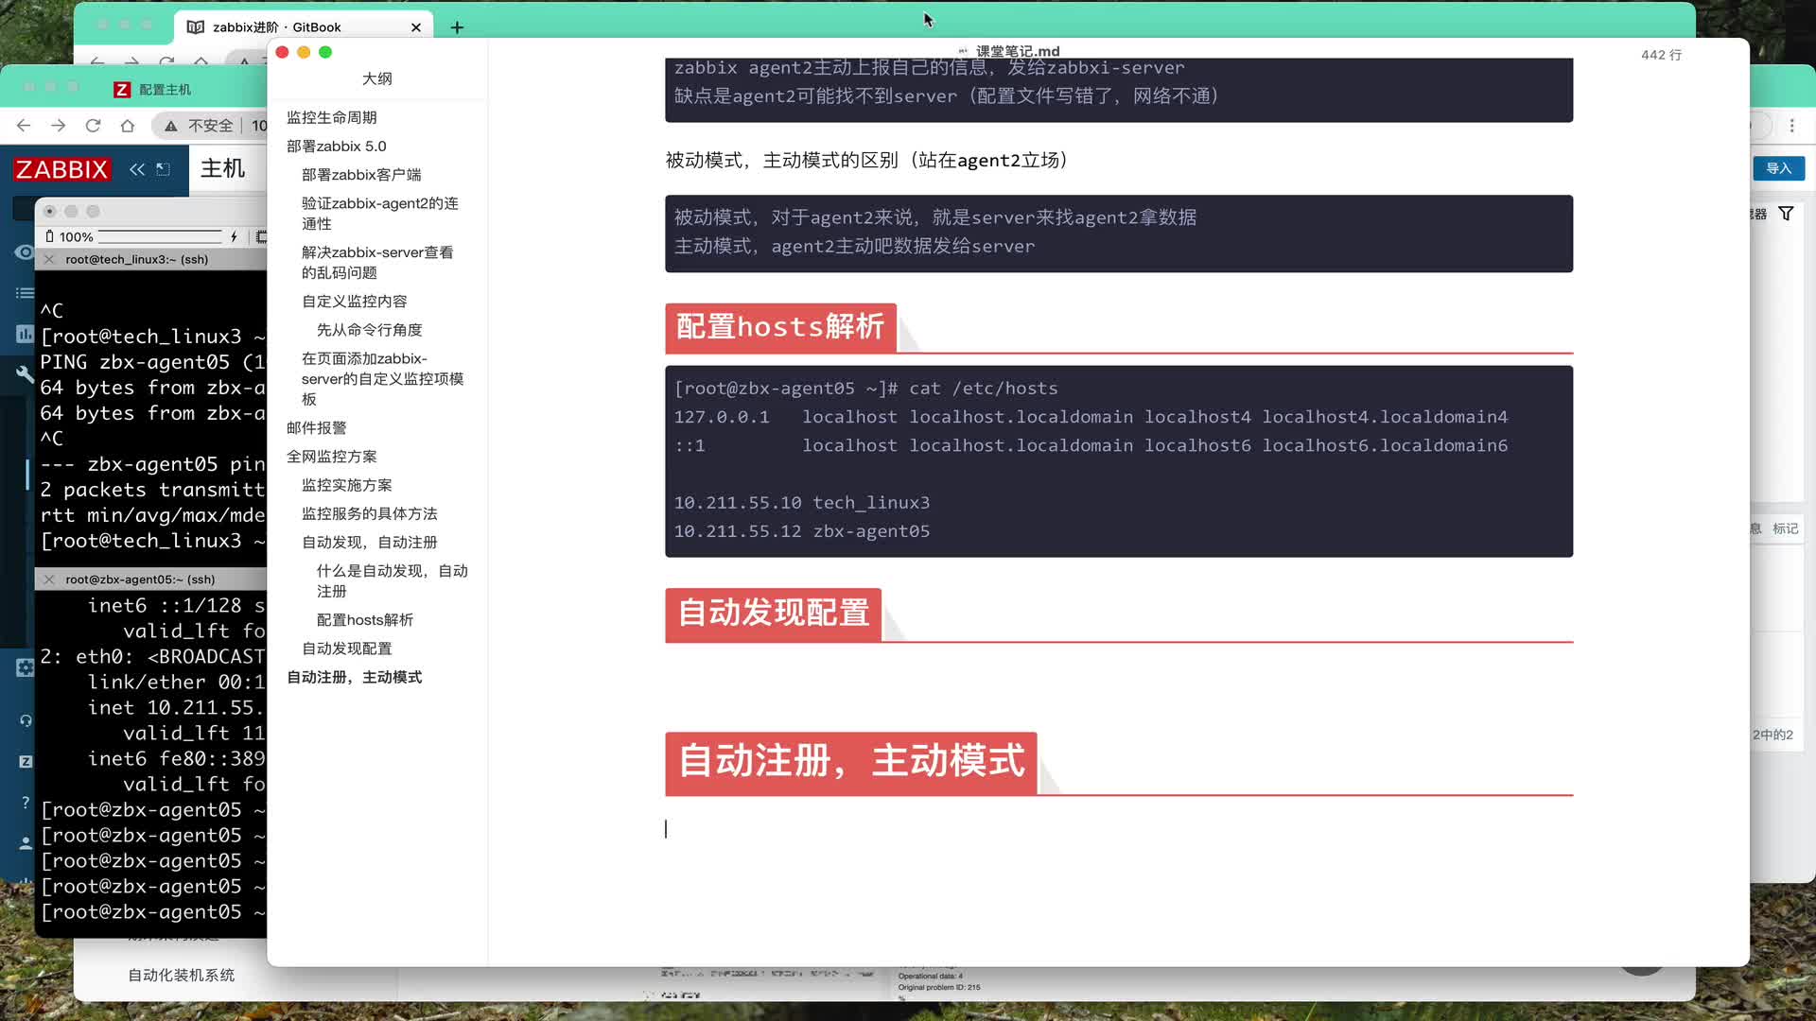Jump to 什么是自动发现，自动注册 in outline

click(x=393, y=581)
